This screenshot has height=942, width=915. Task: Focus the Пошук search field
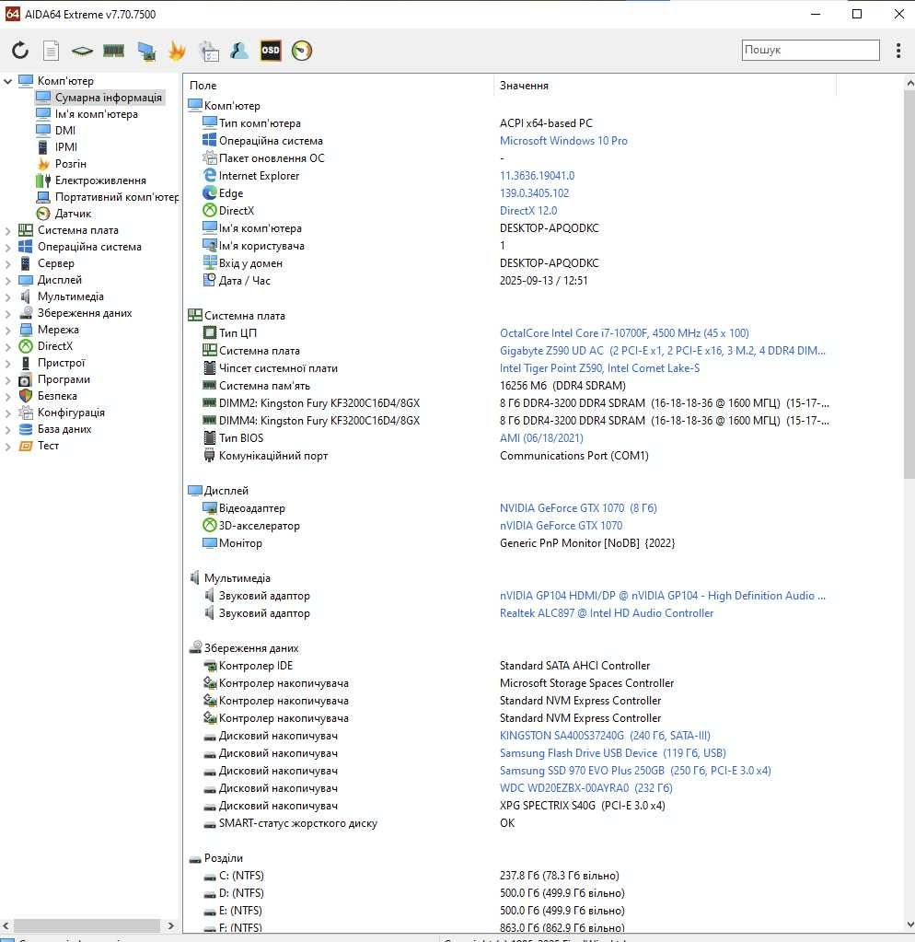tap(811, 50)
